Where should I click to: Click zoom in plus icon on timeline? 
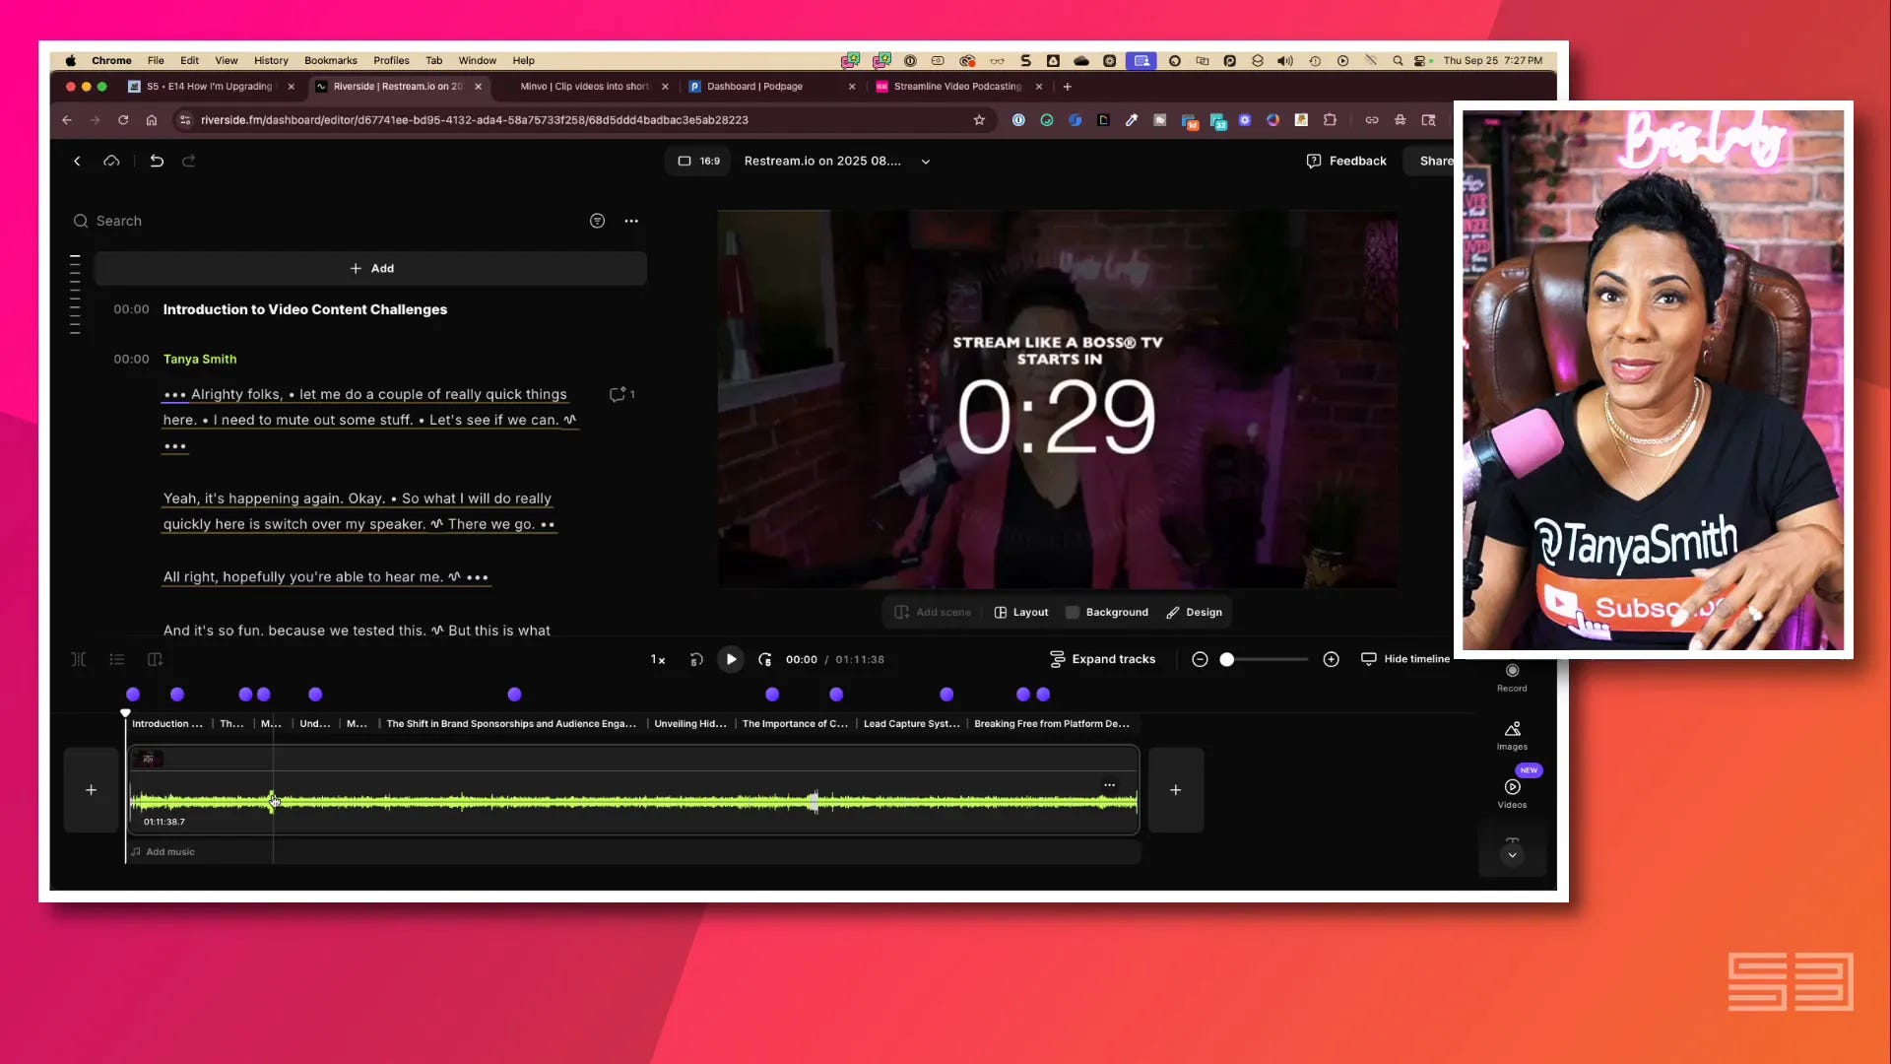[1331, 659]
